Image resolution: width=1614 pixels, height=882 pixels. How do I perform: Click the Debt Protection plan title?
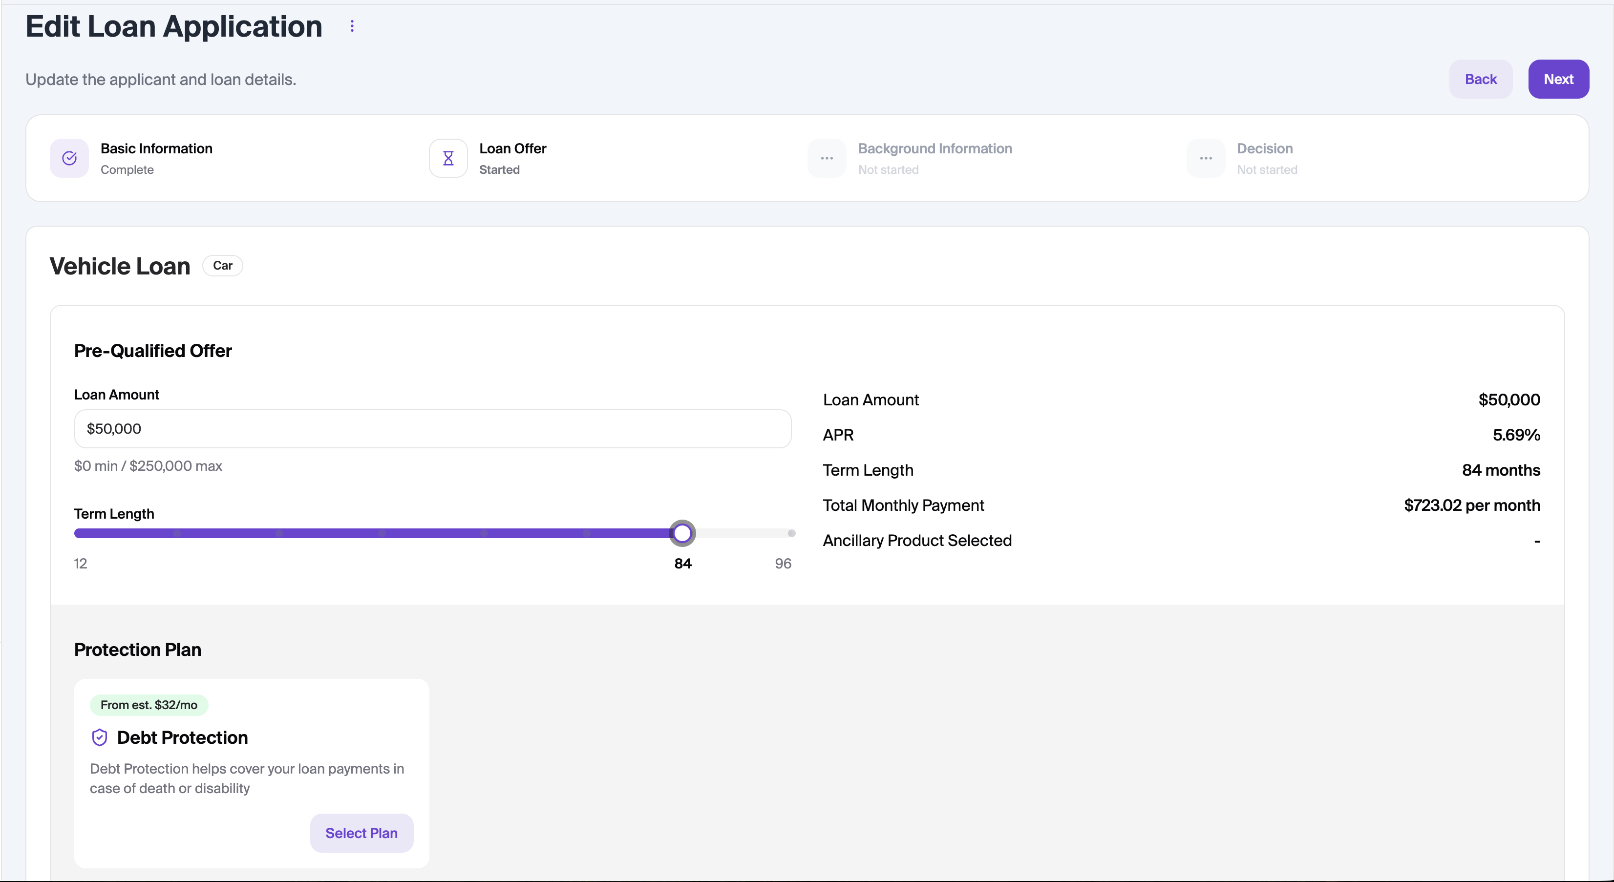click(182, 737)
